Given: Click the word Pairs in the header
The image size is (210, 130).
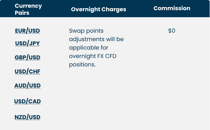Looking at the screenshot, I should point(22,13).
